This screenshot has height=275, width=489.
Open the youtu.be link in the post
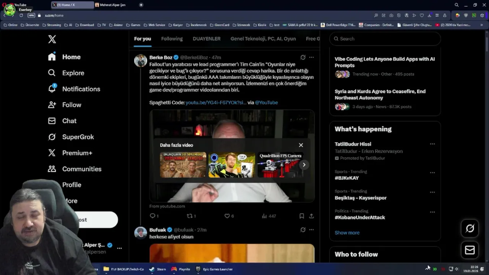[216, 102]
